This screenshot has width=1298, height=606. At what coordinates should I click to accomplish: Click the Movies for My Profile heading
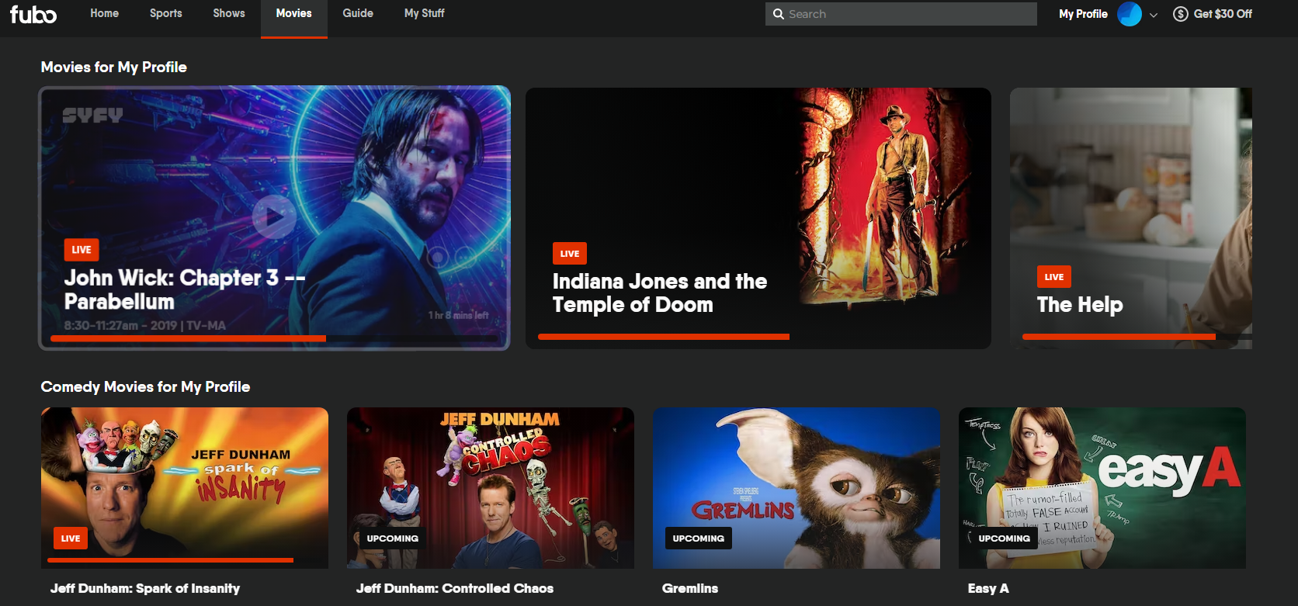pyautogui.click(x=114, y=68)
